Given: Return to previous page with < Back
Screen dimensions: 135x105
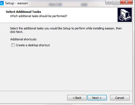Looking at the screenshot, I should pyautogui.click(x=77, y=98).
